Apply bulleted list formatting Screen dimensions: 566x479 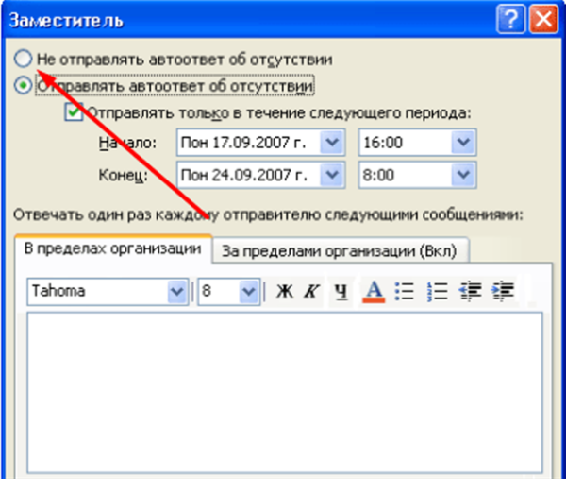[x=405, y=291]
